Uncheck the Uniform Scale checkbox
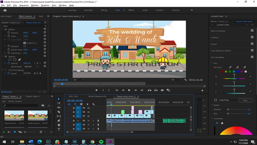Screen dimensions: 257x145 25,43
